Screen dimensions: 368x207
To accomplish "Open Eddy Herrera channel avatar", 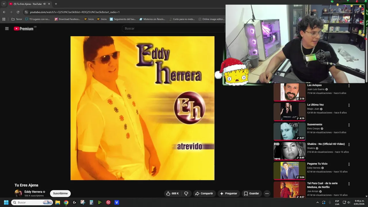I will tap(18, 193).
